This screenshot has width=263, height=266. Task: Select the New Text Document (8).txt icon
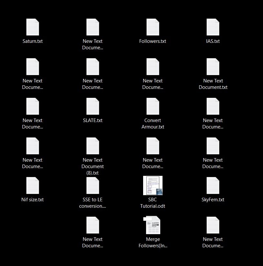tap(93, 146)
